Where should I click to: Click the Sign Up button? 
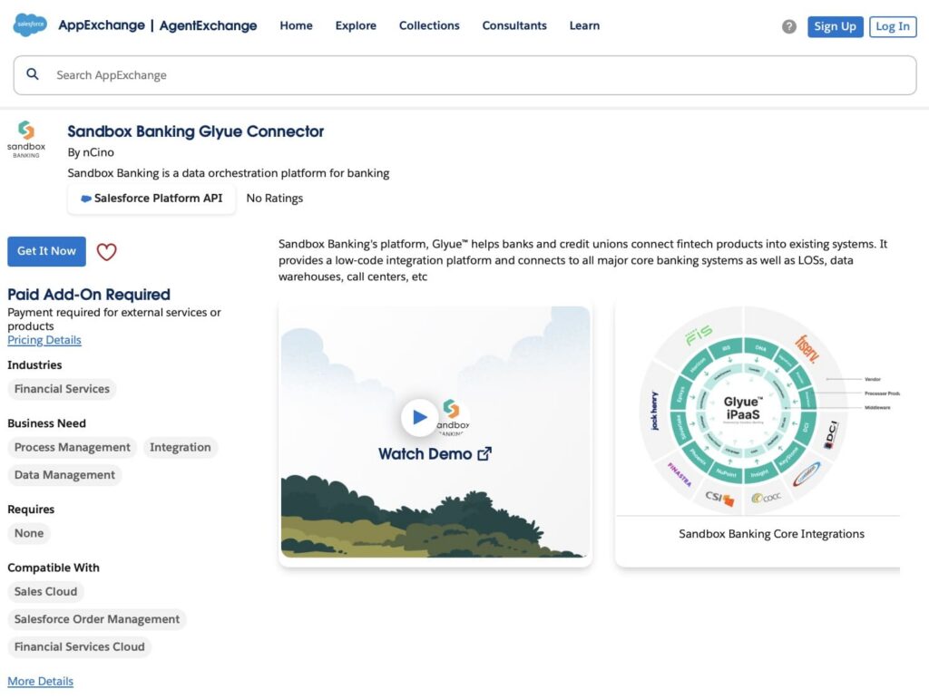coord(835,26)
